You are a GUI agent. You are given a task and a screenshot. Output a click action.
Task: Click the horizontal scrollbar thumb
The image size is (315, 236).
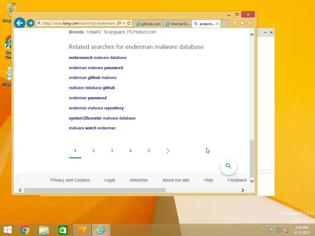coord(95,190)
